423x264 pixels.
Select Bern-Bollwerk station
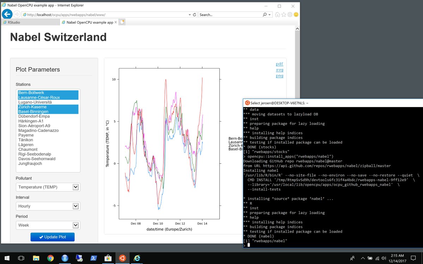48,93
